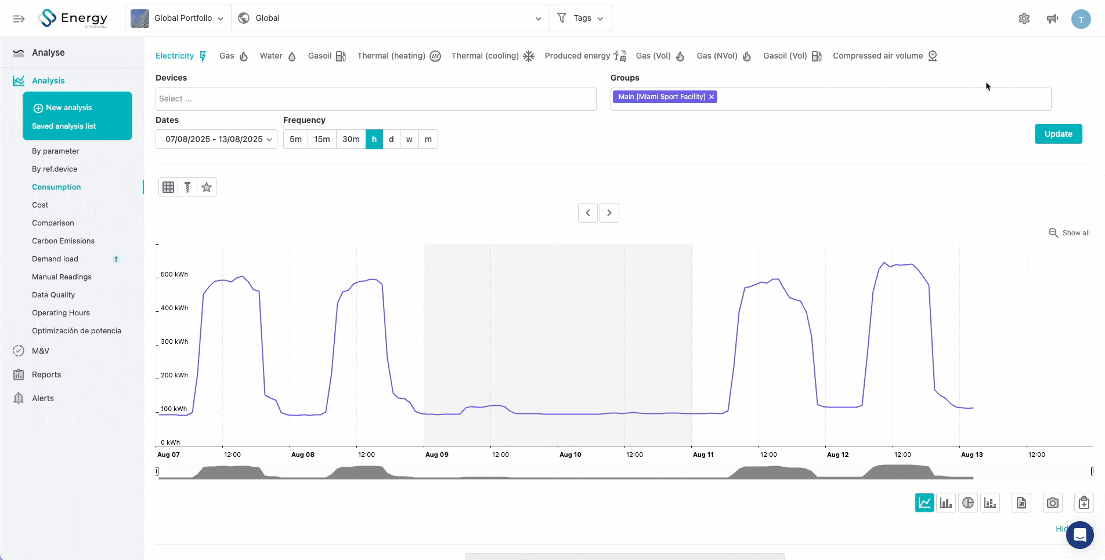Screen dimensions: 1105x560
Task: Take a chart snapshot with camera icon
Action: pyautogui.click(x=1052, y=503)
